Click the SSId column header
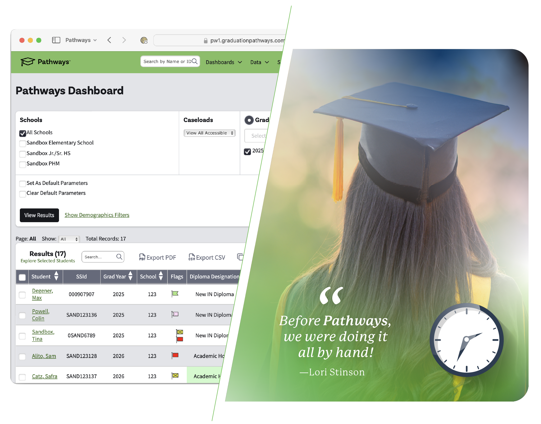 pos(81,277)
